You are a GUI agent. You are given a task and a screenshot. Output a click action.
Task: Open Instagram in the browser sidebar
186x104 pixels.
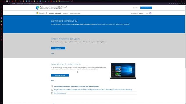[x=1, y=25]
